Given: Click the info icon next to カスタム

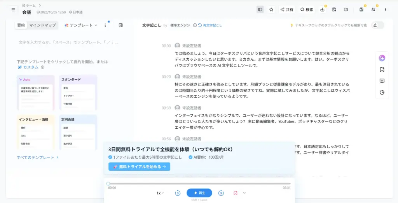Looking at the screenshot, I should tap(42, 67).
